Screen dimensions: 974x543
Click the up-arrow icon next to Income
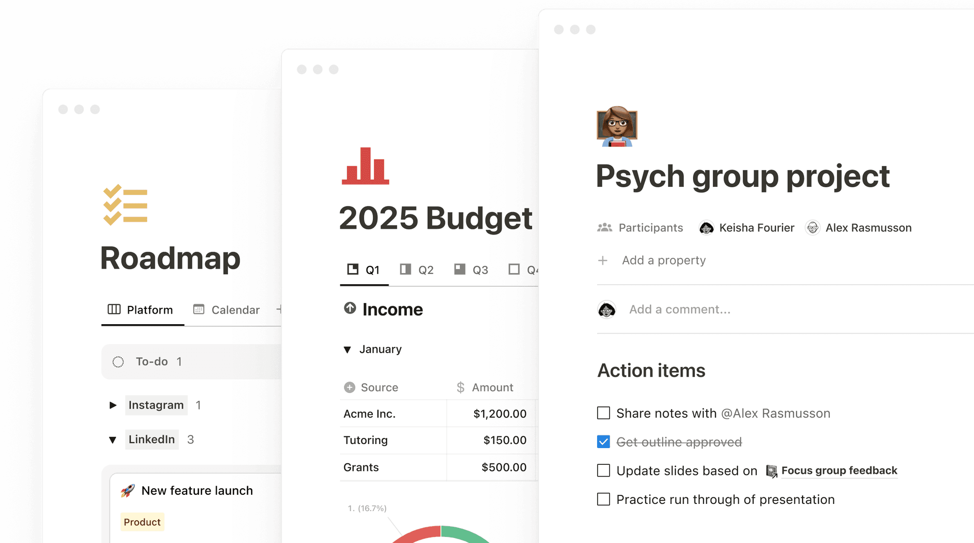point(350,308)
